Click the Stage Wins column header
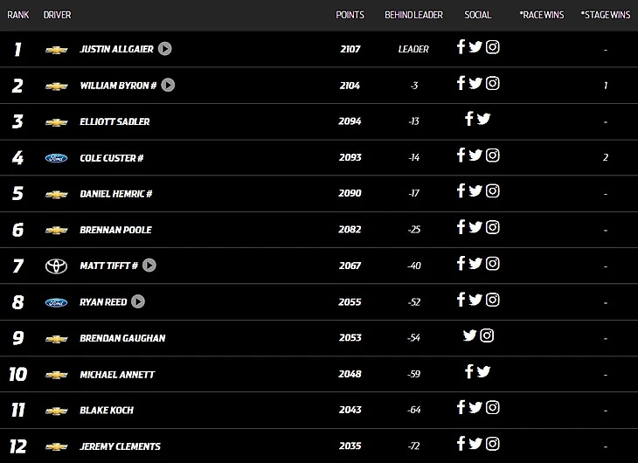This screenshot has height=463, width=638. (x=606, y=15)
